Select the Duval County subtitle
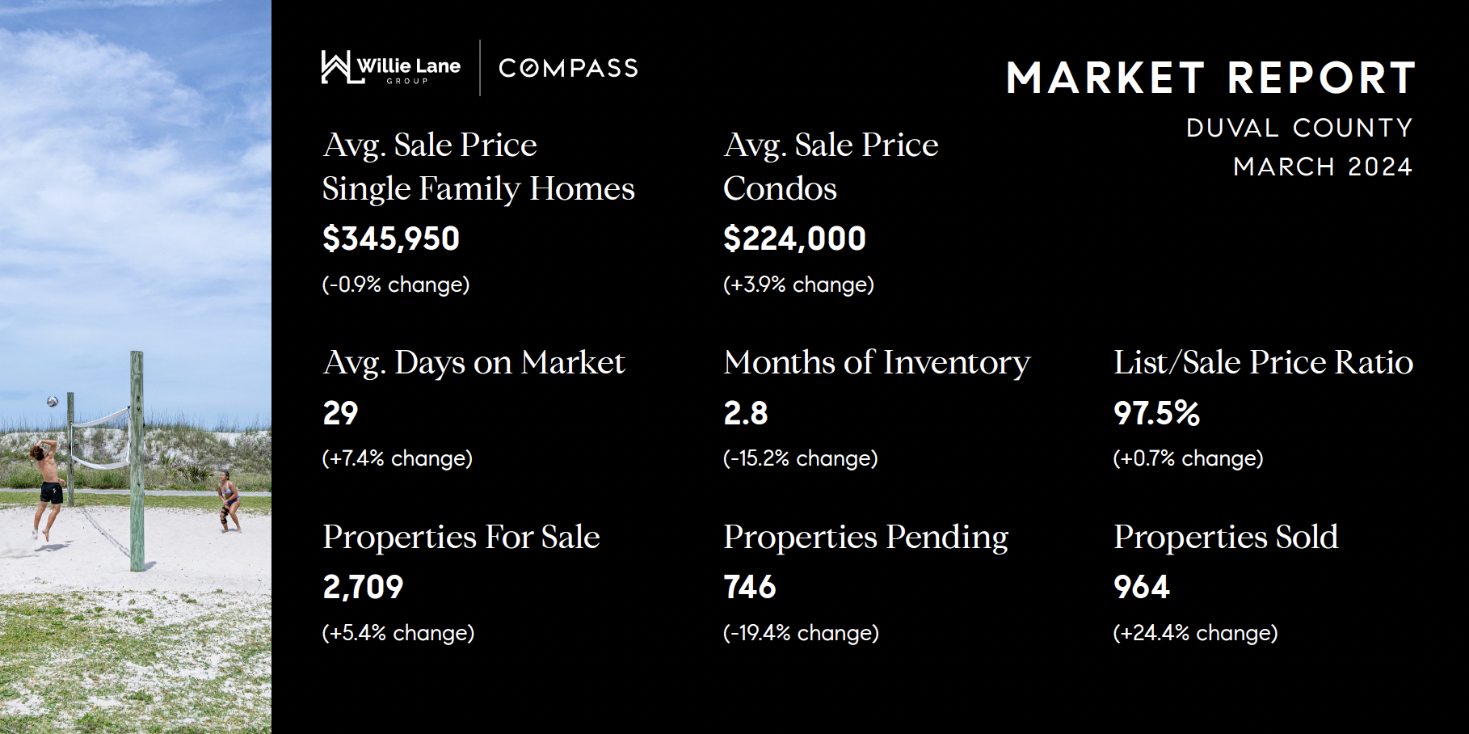Image resolution: width=1469 pixels, height=734 pixels. coord(1299,128)
